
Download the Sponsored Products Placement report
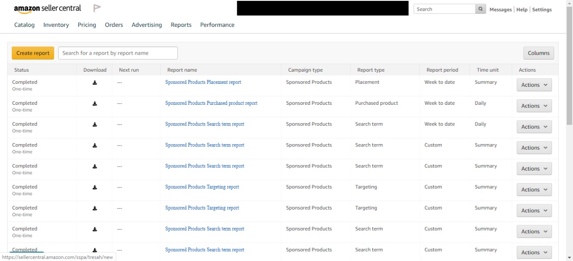(x=95, y=82)
